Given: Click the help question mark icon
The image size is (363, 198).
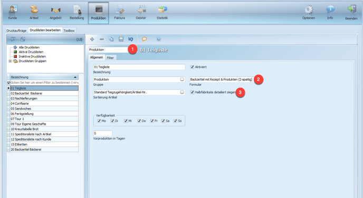Looking at the screenshot, I should [159, 39].
